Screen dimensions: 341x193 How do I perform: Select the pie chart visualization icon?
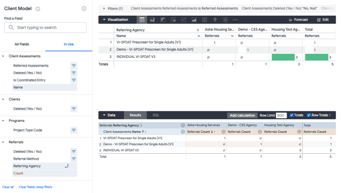pyautogui.click(x=205, y=20)
